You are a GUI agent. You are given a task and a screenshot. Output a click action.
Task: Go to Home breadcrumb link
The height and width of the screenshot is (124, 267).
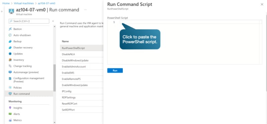(x=6, y=3)
